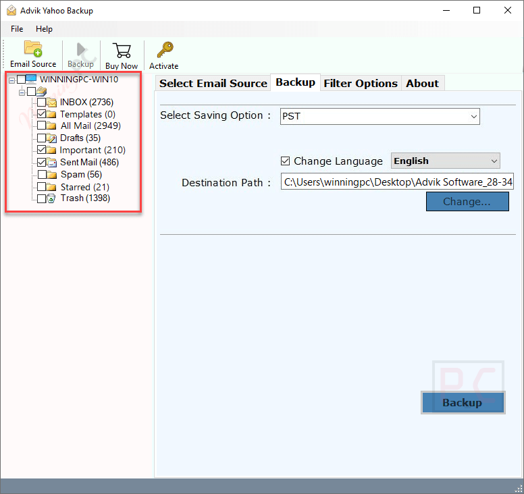Select the Important (210) folder label
The height and width of the screenshot is (494, 524).
click(93, 150)
